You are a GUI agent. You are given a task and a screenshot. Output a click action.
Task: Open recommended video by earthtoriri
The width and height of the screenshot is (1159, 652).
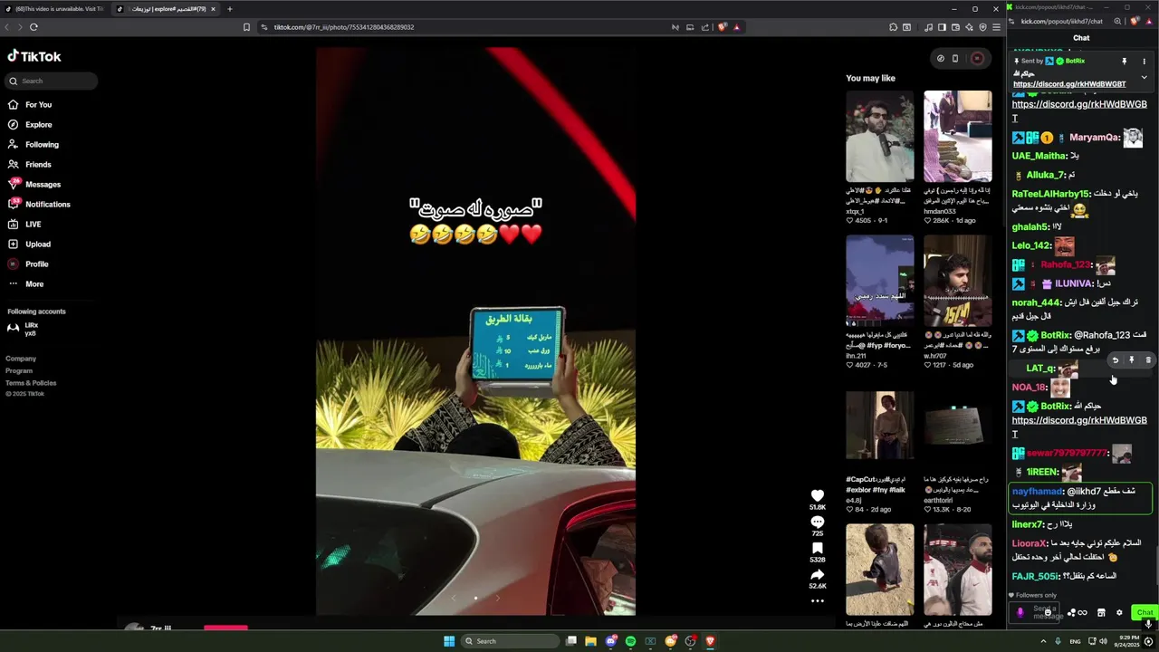coord(958,426)
